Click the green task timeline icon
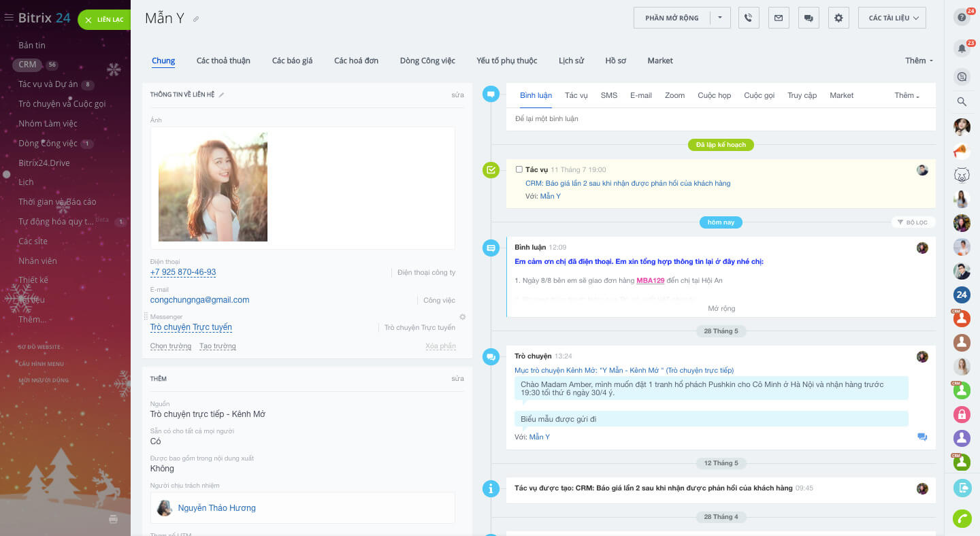This screenshot has width=980, height=536. click(491, 170)
